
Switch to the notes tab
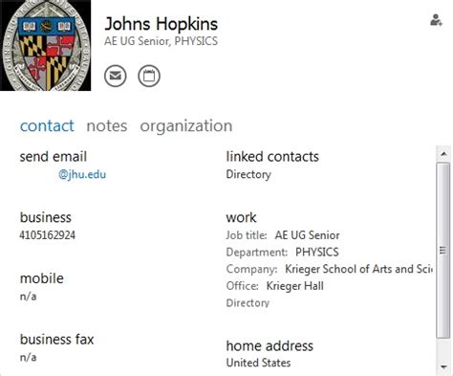point(107,125)
